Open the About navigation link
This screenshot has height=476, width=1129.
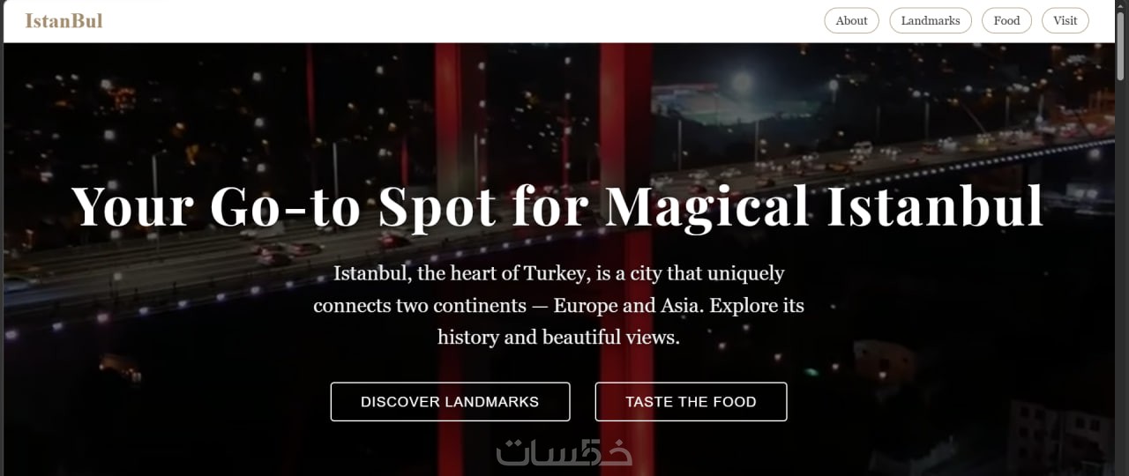(x=851, y=20)
